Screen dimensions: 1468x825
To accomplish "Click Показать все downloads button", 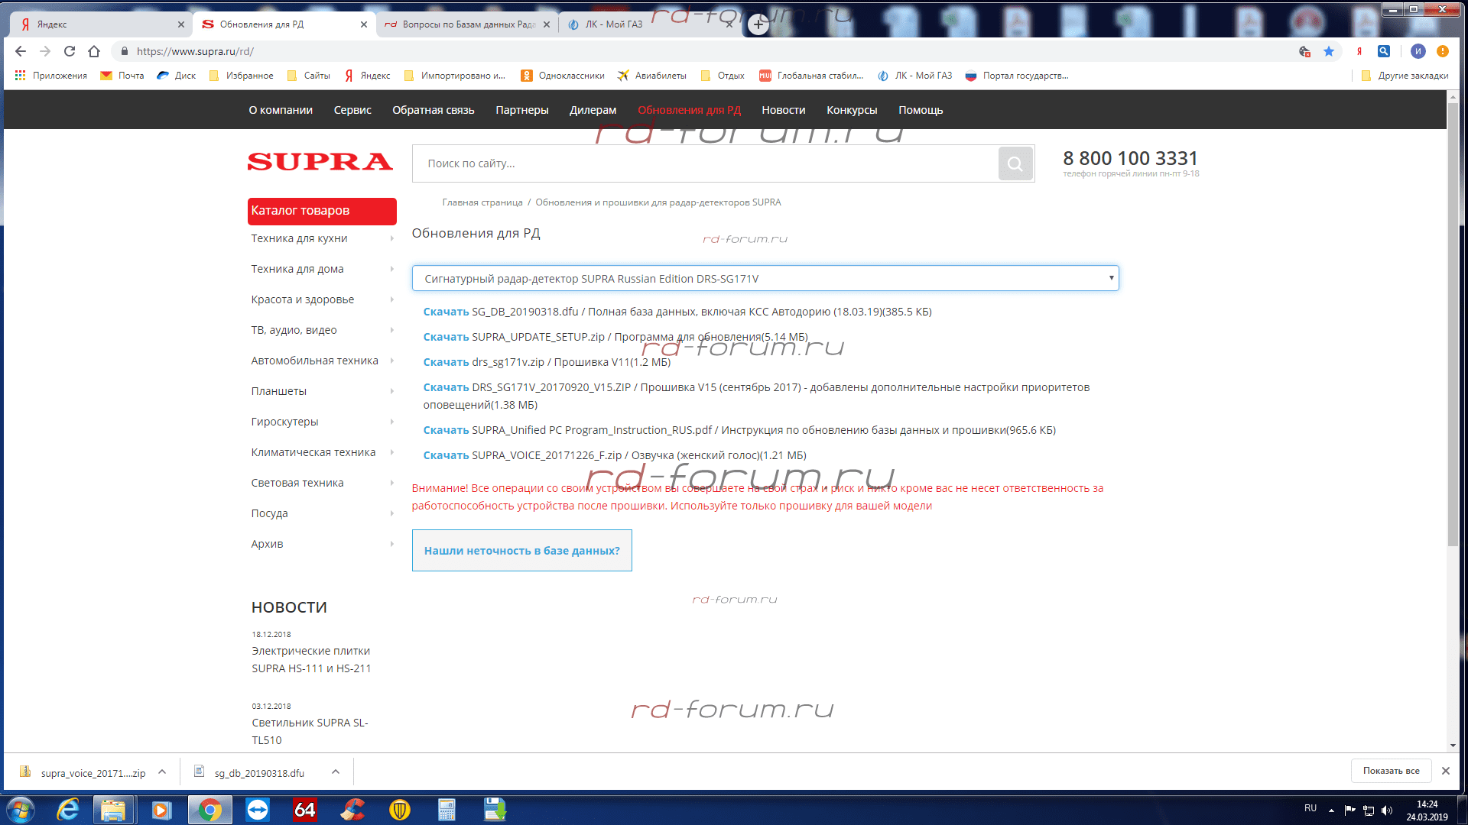I will (1391, 771).
